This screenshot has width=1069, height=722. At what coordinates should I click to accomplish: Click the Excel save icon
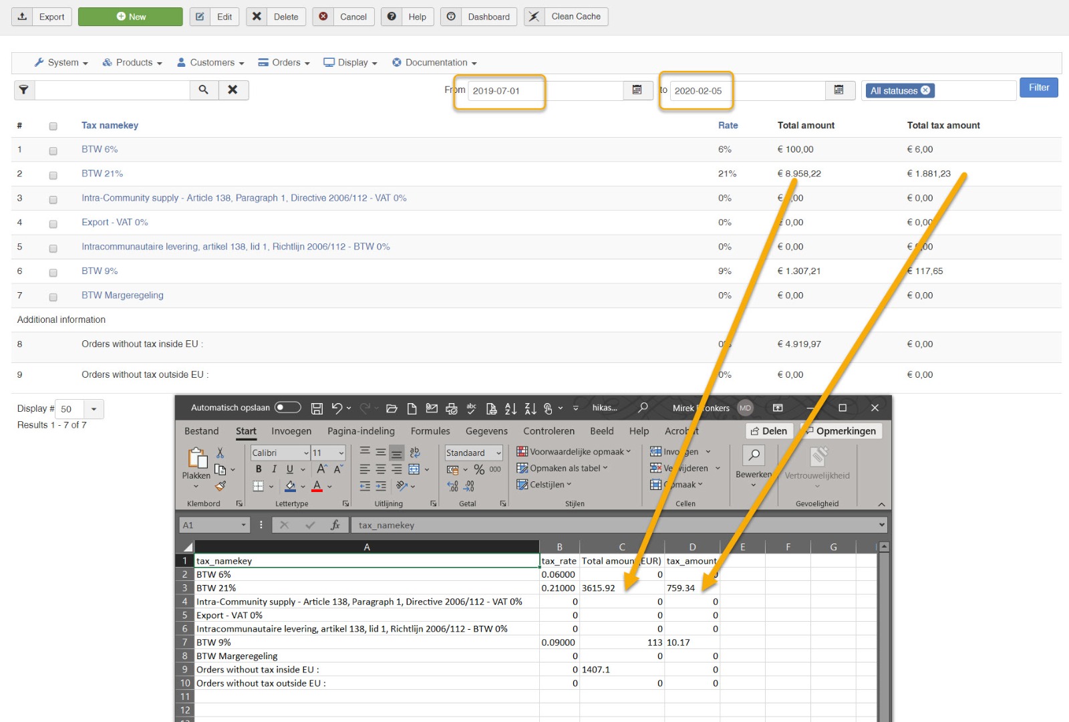[x=317, y=408]
